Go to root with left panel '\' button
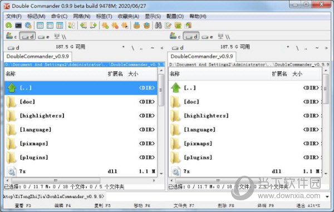Viewport: 334px width, 212px height. coord(133,48)
